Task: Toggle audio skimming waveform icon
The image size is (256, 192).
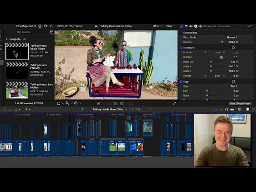Action: 221,109
